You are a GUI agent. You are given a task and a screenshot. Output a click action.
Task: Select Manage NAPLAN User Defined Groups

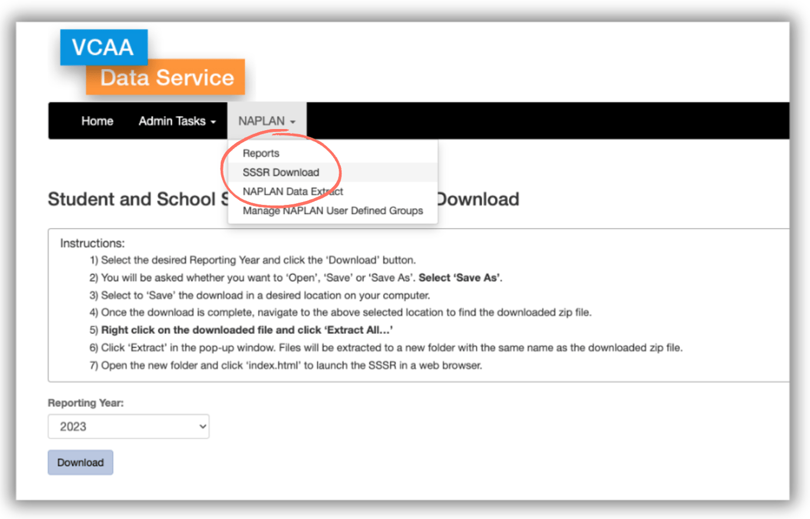(333, 210)
